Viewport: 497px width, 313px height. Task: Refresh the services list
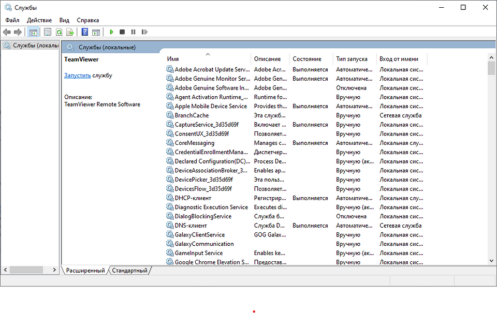click(x=59, y=32)
